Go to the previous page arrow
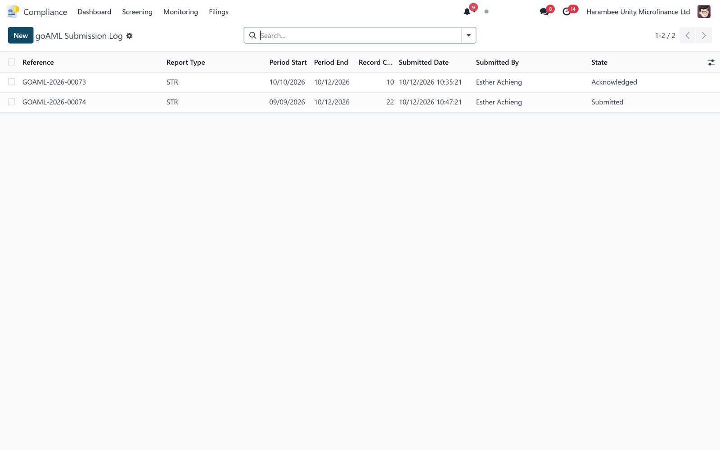 point(688,36)
